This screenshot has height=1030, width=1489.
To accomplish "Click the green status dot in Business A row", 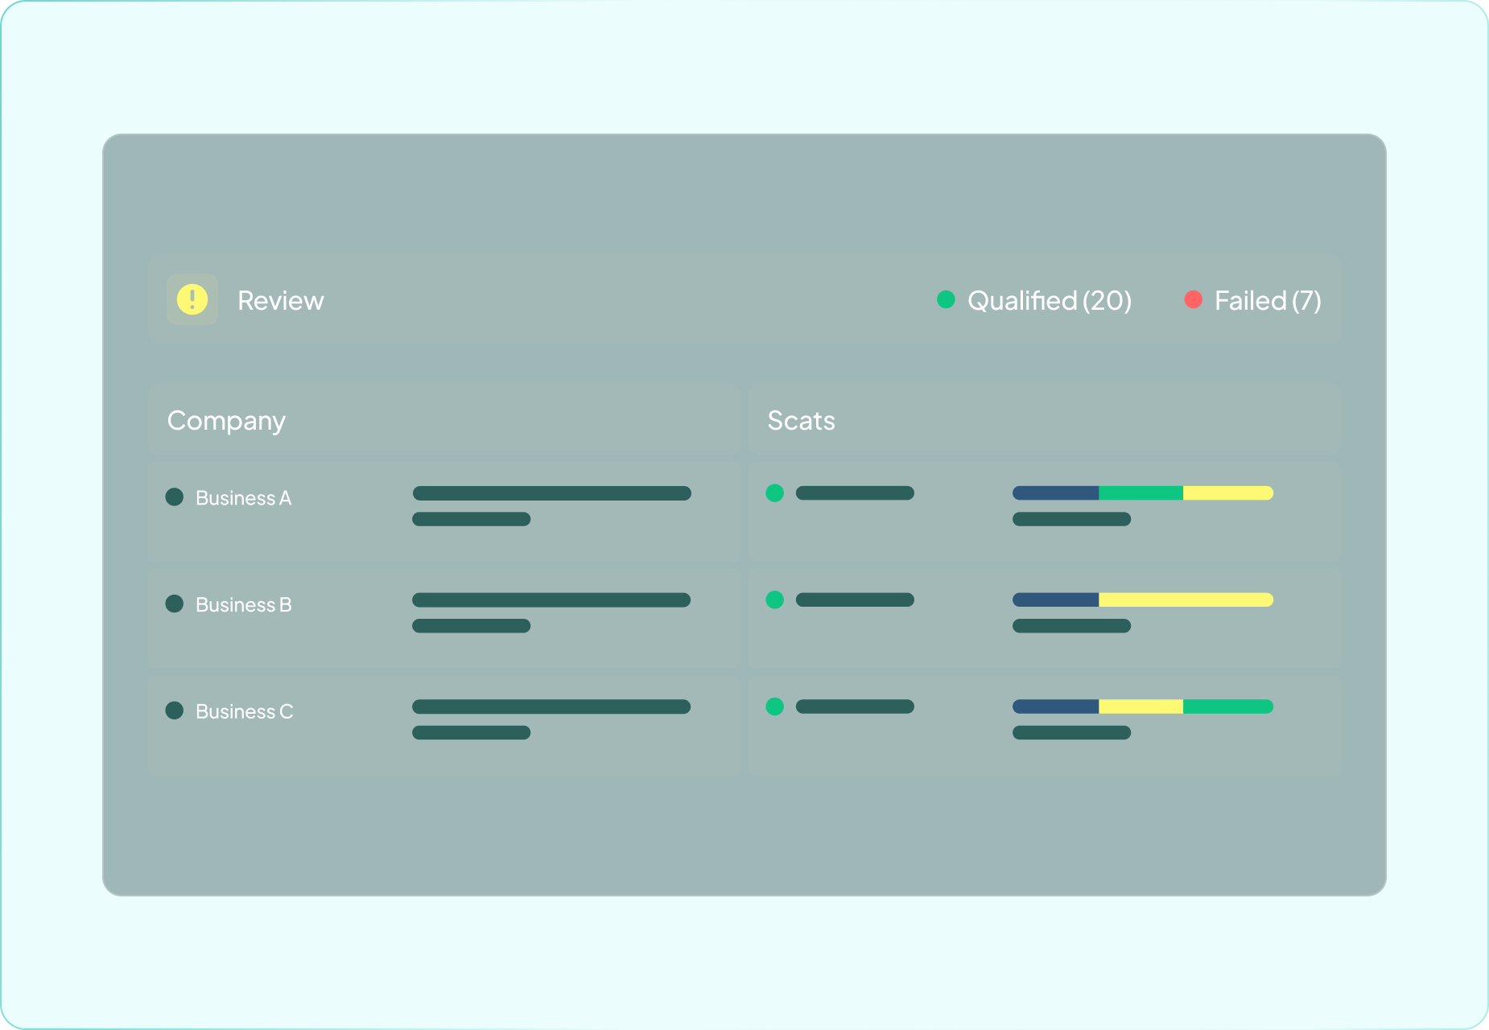I will (x=775, y=492).
